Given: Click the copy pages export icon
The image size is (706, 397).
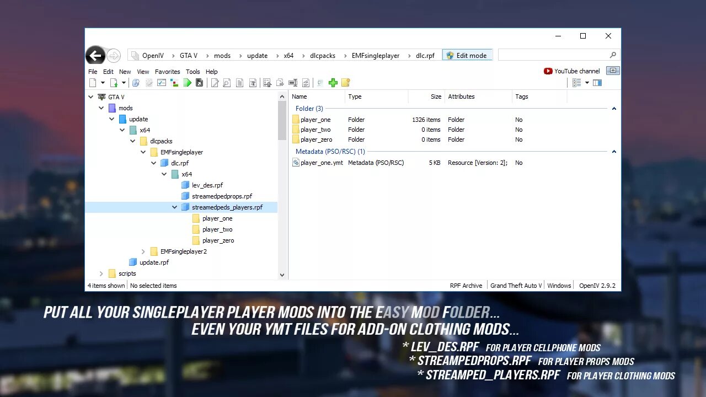Looking at the screenshot, I should pos(280,83).
